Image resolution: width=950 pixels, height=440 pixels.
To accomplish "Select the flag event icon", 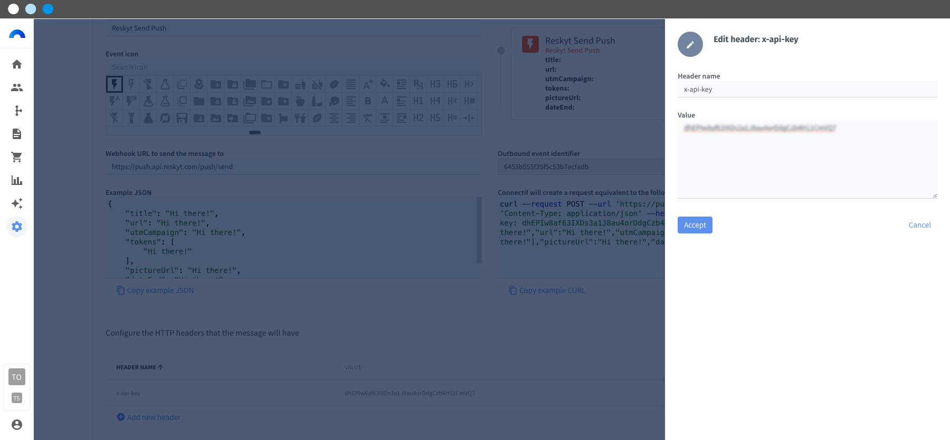I will coord(283,118).
